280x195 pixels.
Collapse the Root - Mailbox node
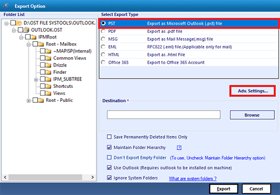(x=29, y=45)
